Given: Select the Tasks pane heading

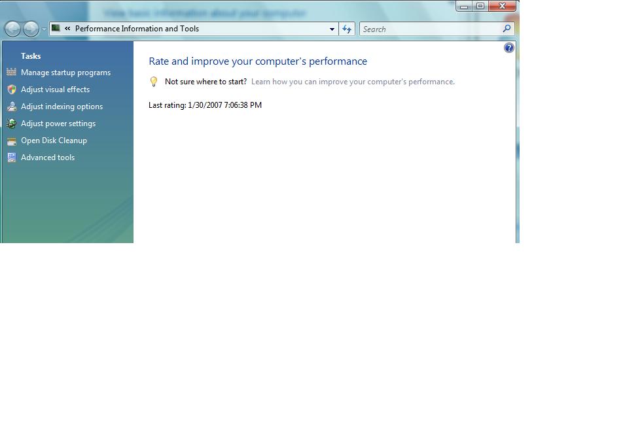Looking at the screenshot, I should coord(31,56).
